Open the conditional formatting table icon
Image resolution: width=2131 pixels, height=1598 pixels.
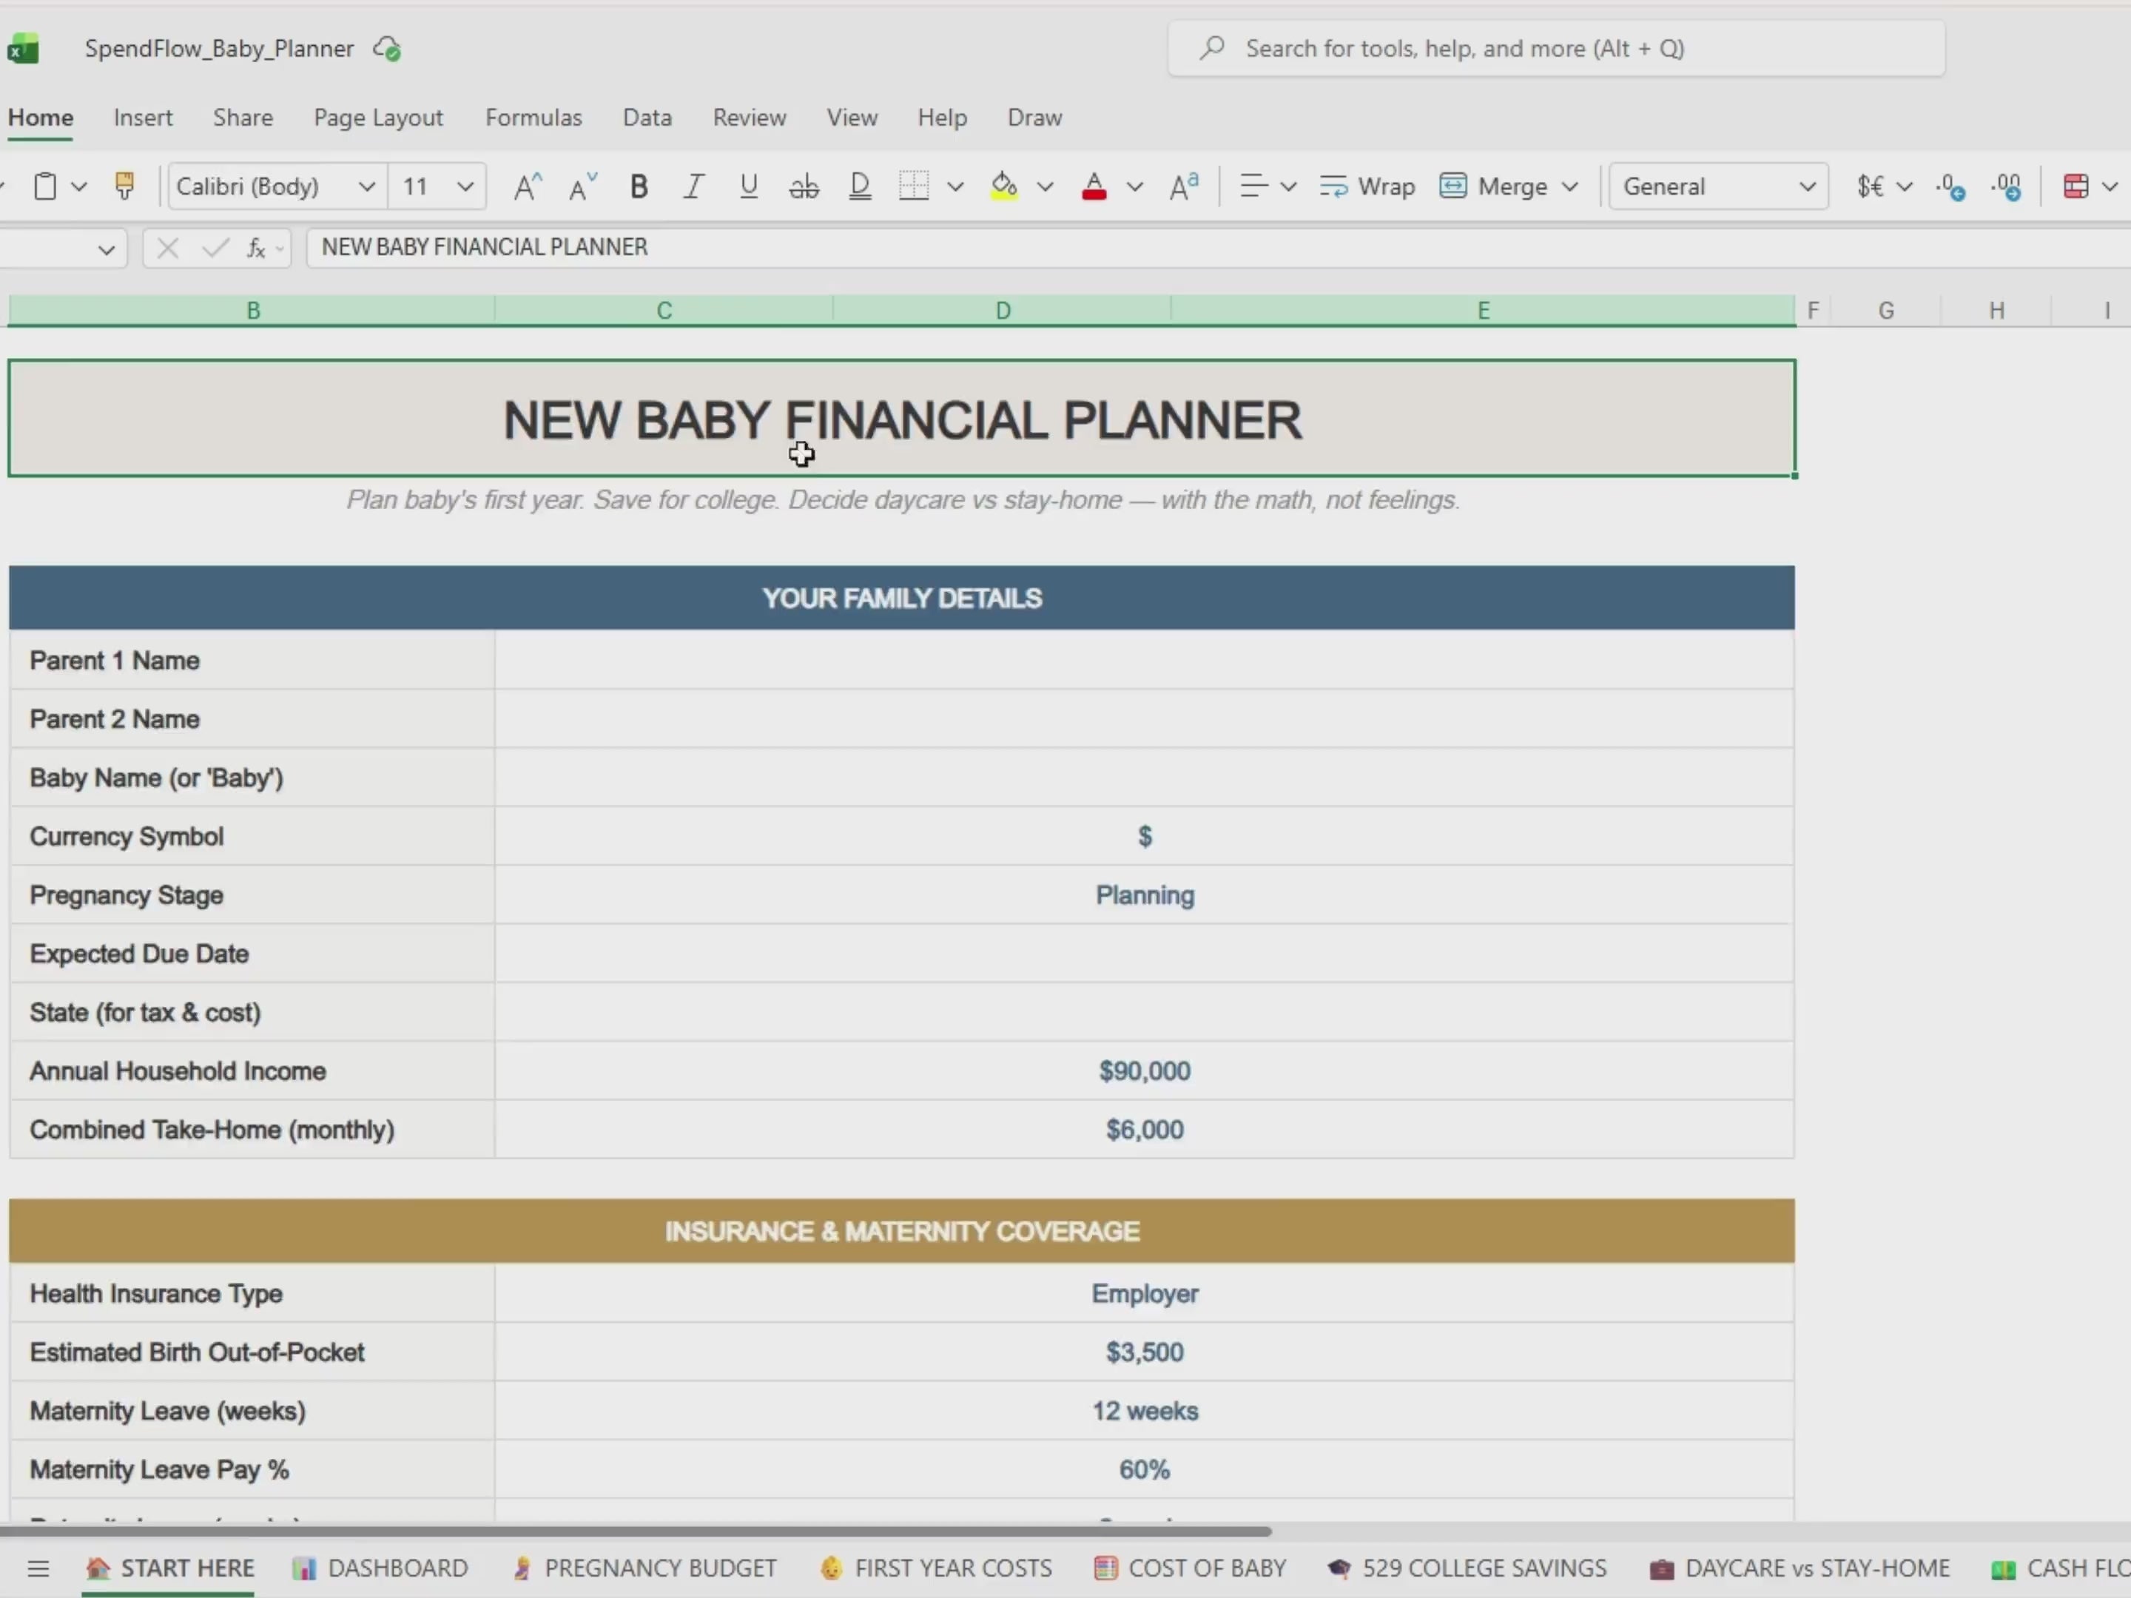coord(2076,186)
